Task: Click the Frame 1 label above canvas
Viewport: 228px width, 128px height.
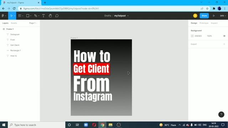Action: tap(74, 38)
